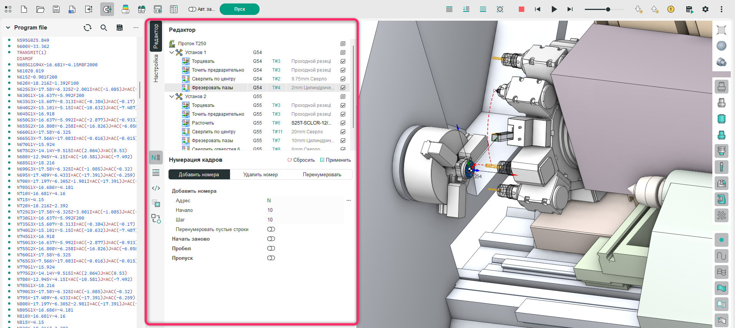This screenshot has width=735, height=328.
Task: Uncheck the Расточить operation checkbox
Action: (x=343, y=123)
